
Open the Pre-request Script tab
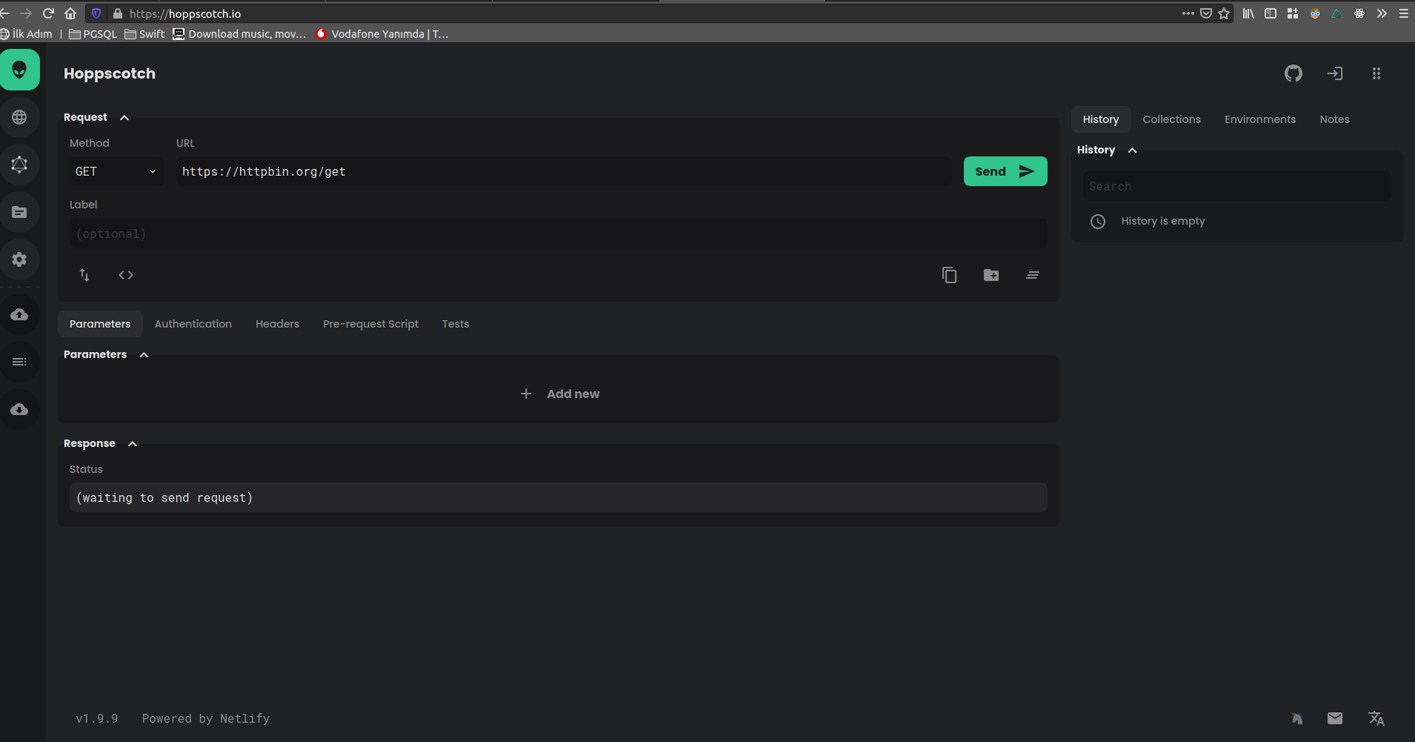click(x=370, y=324)
